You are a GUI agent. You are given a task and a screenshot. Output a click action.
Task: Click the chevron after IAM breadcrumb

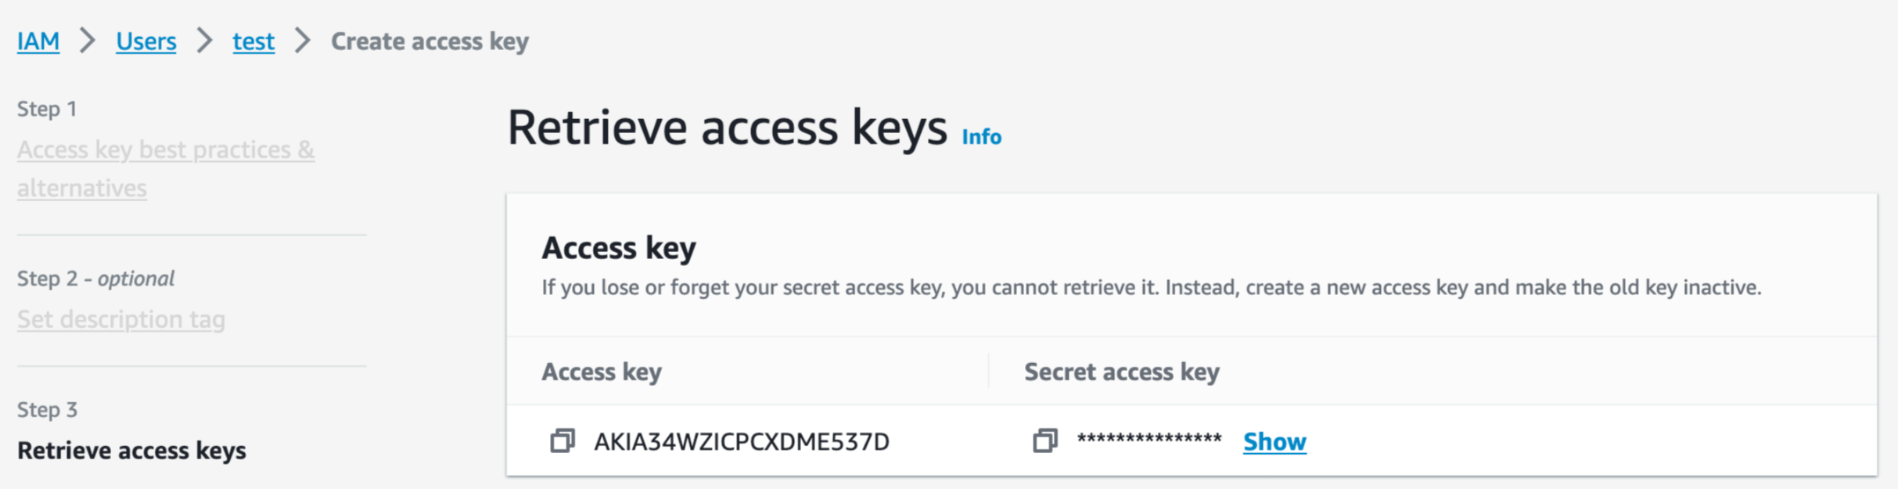[88, 41]
